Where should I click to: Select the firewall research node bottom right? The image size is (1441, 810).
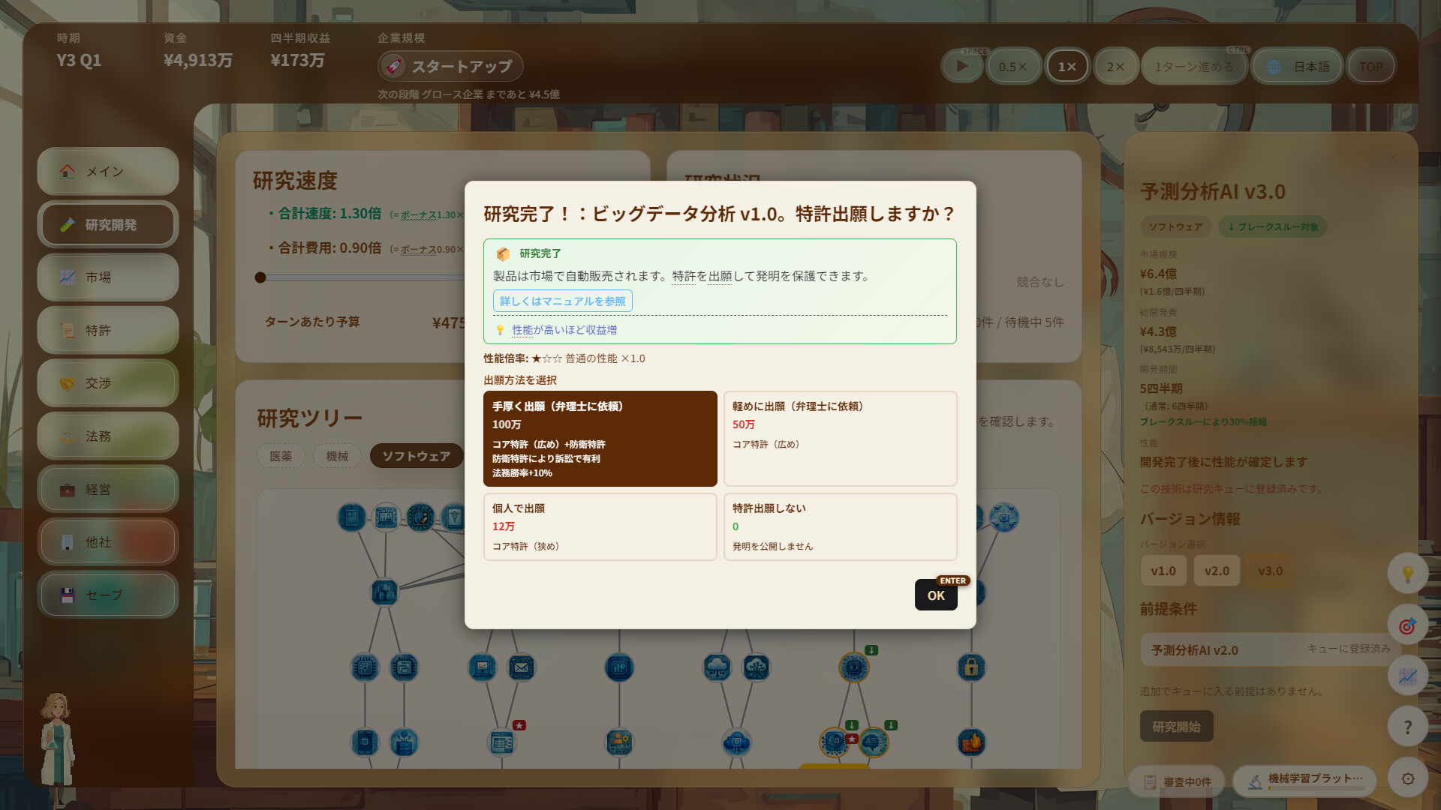[x=971, y=742]
